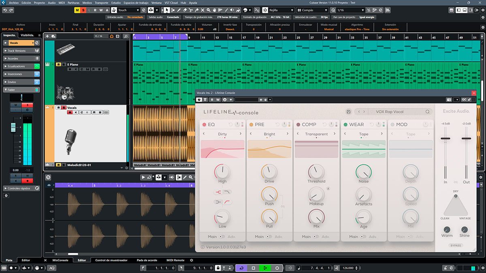Click the stop transport button
Viewport: 486px width, 273px height.
pos(254,268)
